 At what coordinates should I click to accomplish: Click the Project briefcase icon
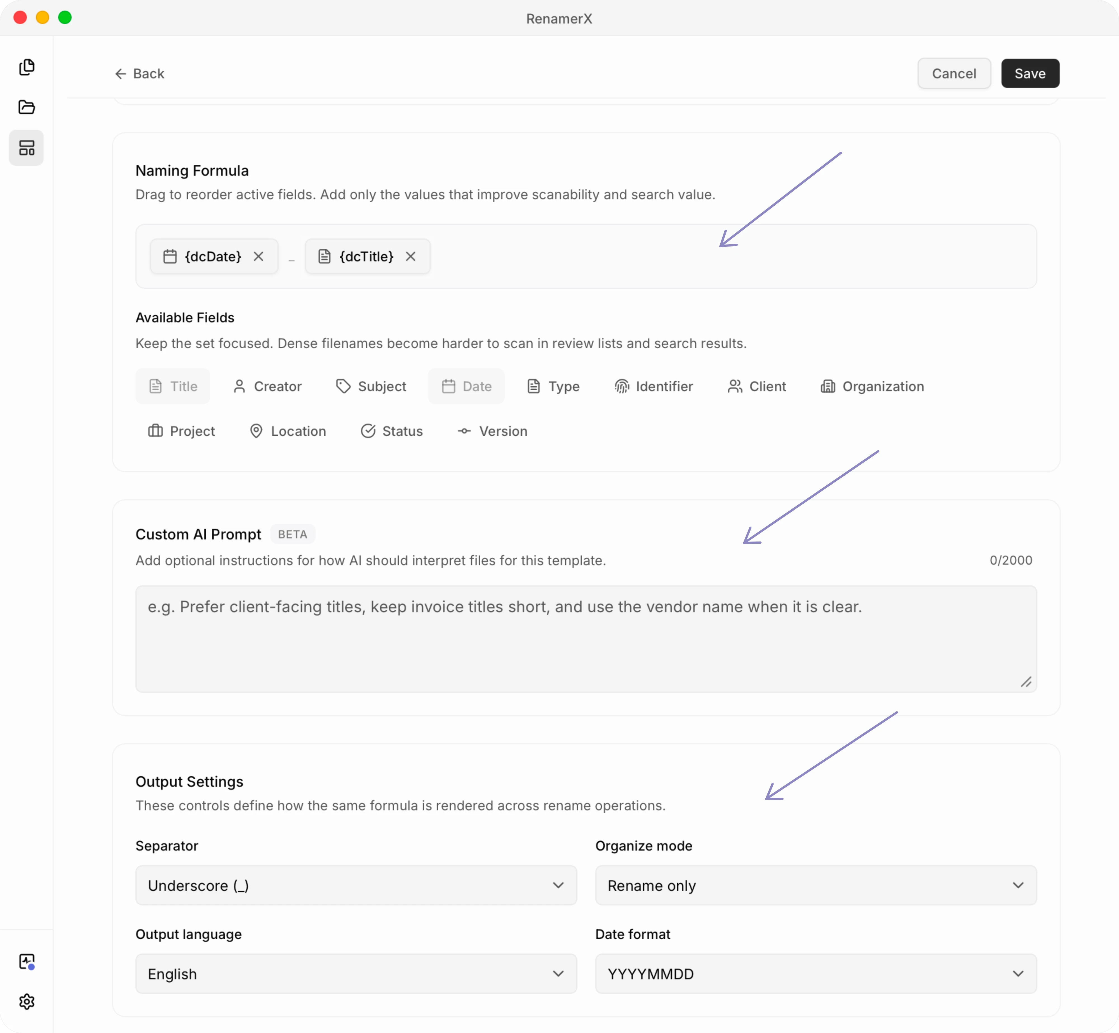pos(155,431)
